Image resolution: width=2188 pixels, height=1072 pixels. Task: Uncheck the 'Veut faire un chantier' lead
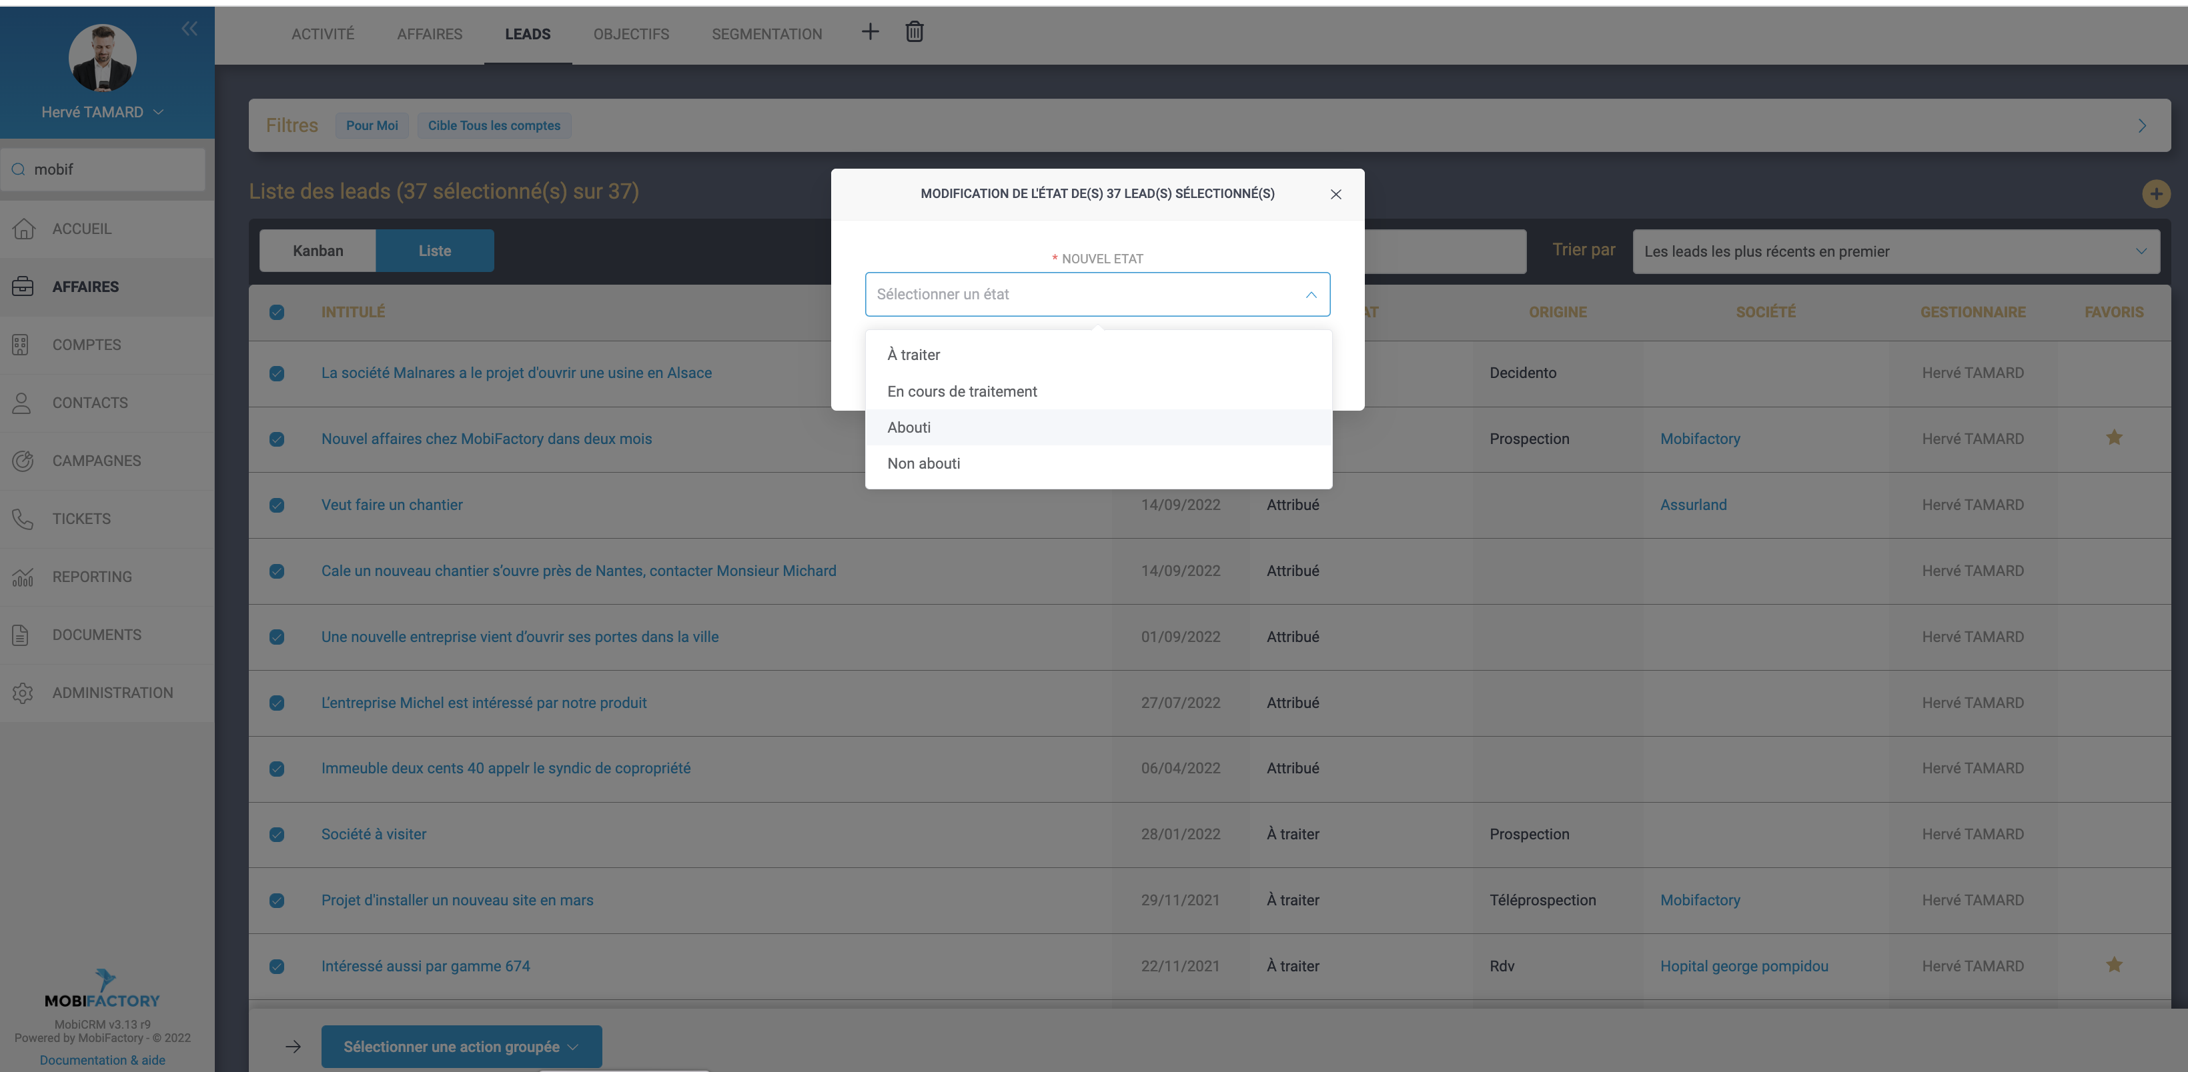277,505
